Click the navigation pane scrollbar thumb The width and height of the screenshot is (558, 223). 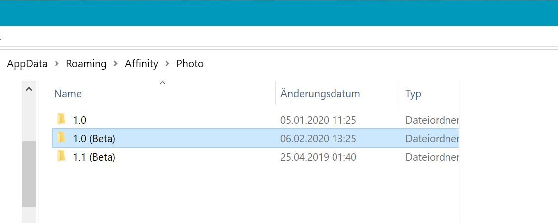point(29,174)
